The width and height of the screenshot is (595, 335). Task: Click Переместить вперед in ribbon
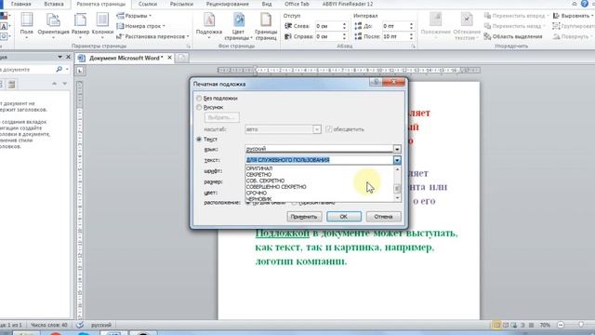516,16
